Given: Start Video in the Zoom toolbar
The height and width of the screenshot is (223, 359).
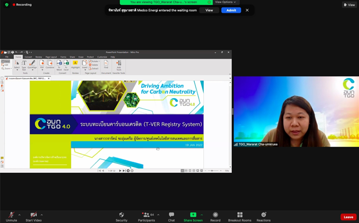Looking at the screenshot, I should [33, 217].
